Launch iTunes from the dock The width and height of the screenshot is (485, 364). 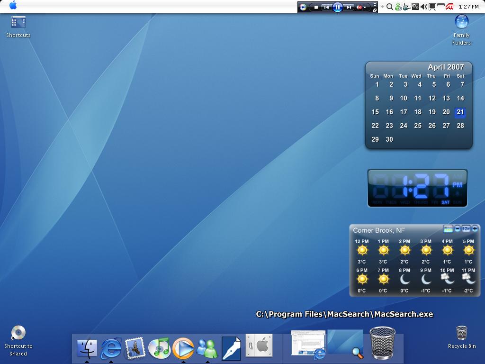tap(159, 348)
